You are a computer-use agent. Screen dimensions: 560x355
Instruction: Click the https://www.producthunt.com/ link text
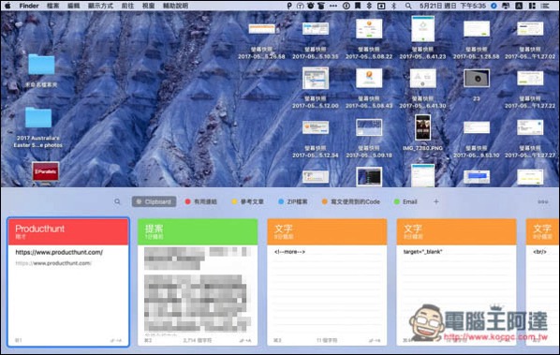(x=59, y=252)
